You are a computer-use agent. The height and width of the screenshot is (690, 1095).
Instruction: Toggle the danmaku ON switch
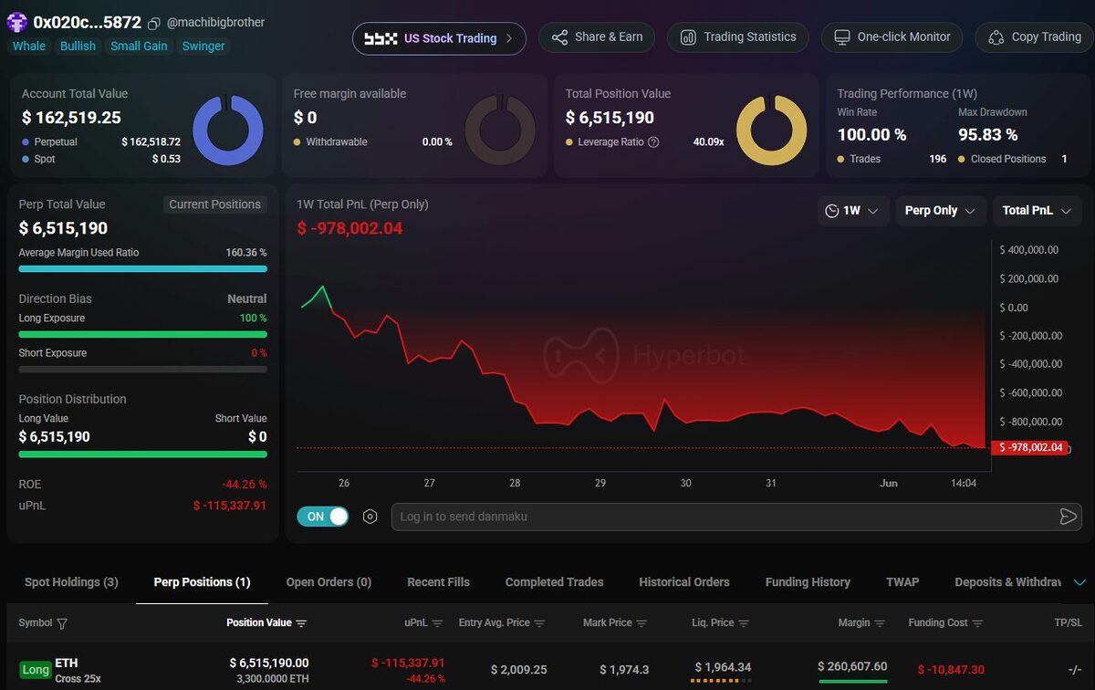[x=323, y=517]
